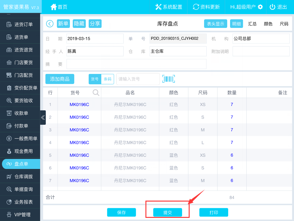Screen dimensions: 294x221
Task: Click 提交 submit button
Action: tap(168, 212)
